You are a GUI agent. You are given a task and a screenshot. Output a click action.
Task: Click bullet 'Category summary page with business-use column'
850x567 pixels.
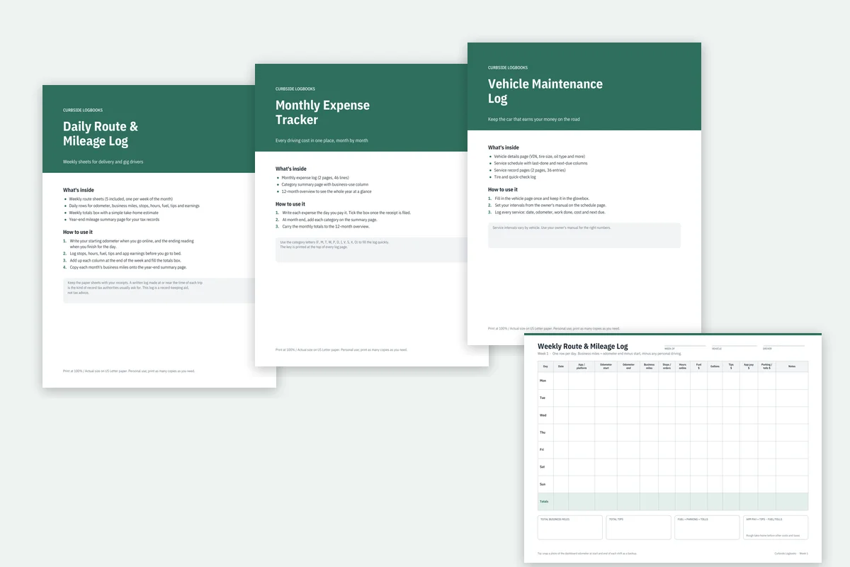[324, 184]
